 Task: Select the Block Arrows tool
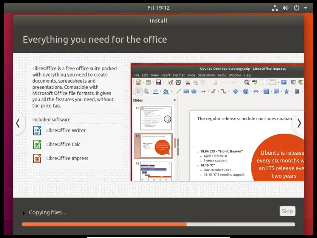click(256, 91)
